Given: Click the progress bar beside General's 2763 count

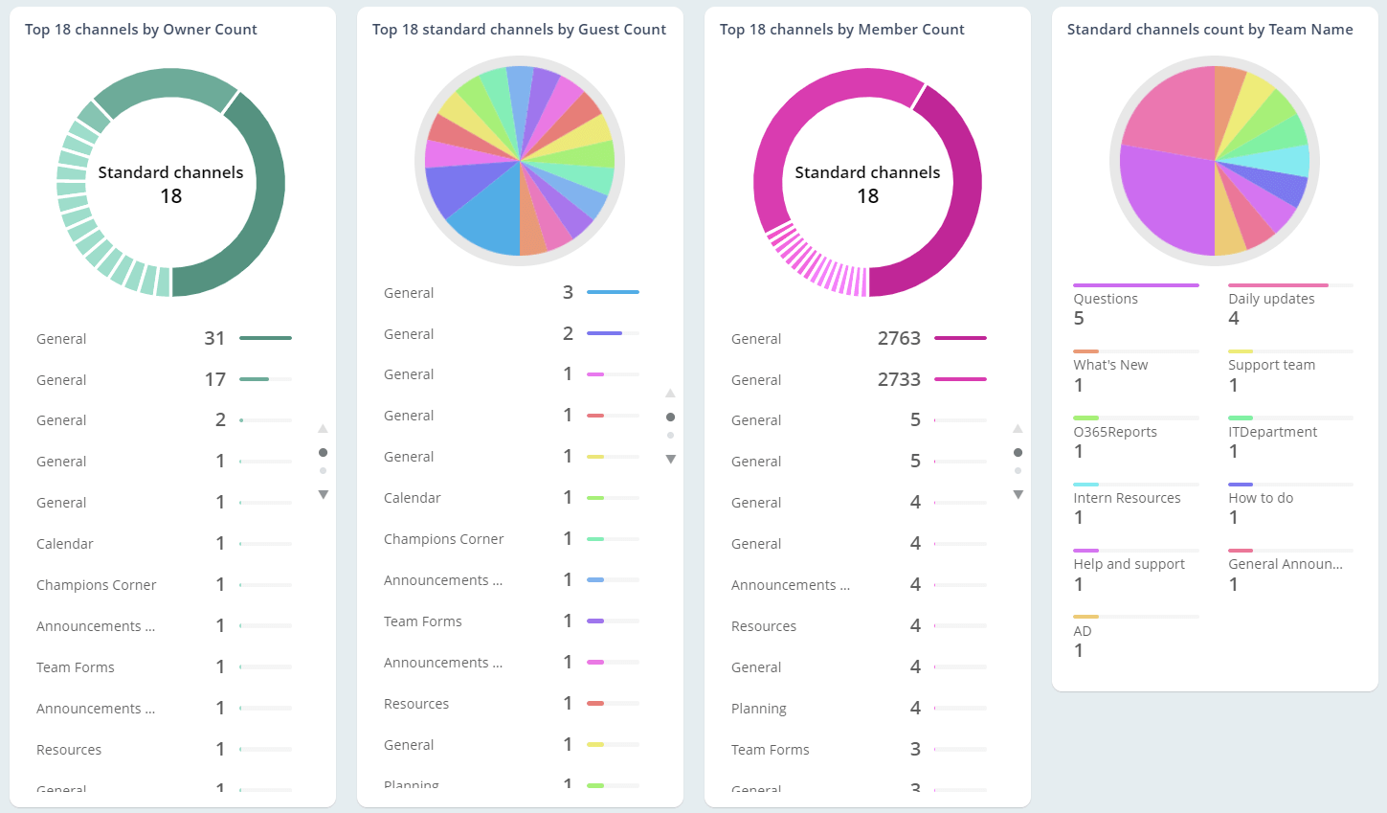Looking at the screenshot, I should pos(960,338).
